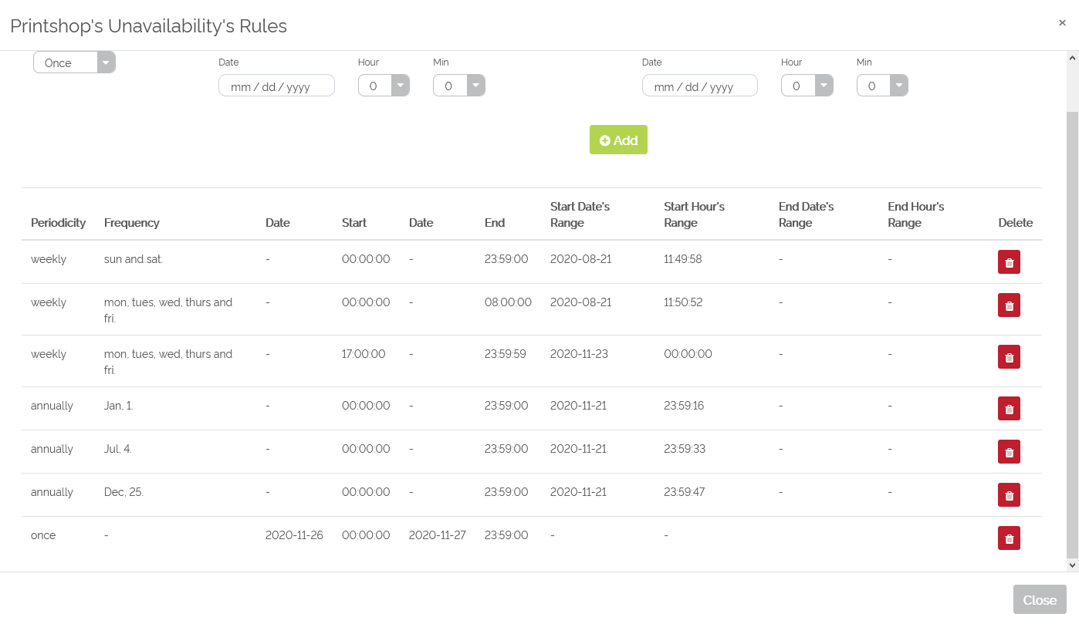Select the 'Jan, 1.' frequency cell
Viewport: 1079px width, 624px height.
pyautogui.click(x=118, y=406)
